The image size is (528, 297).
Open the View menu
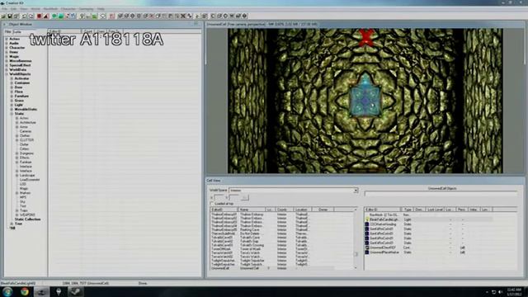[x=24, y=9]
